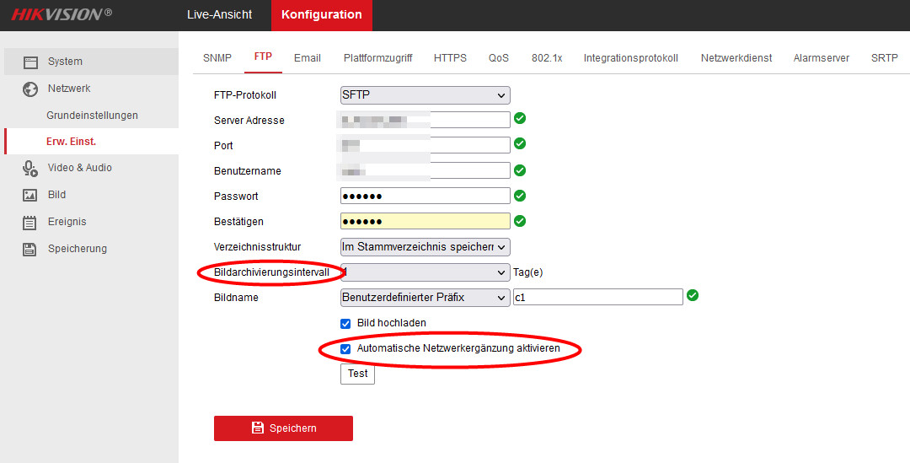Click the red Speichern button

coord(283,428)
